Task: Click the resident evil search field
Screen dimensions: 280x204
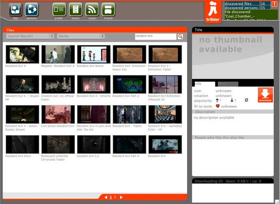Action: tap(156, 36)
